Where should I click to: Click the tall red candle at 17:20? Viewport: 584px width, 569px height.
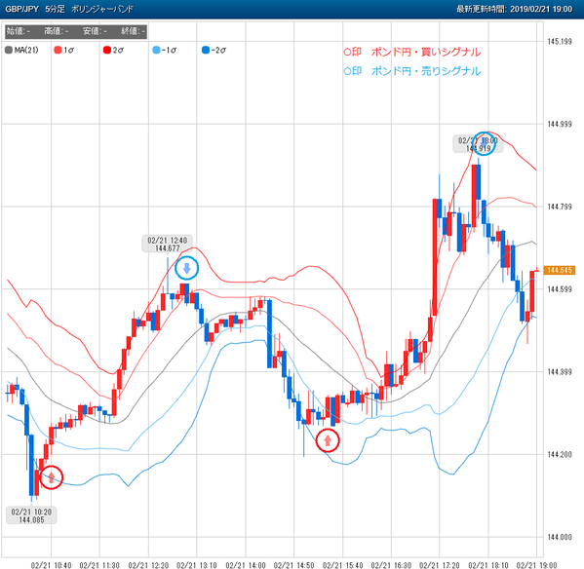(x=435, y=257)
